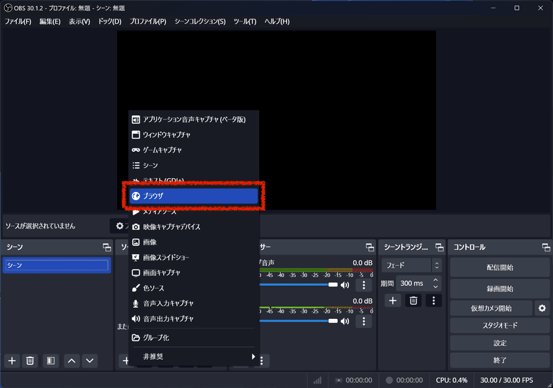Screen dimensions: 553x388
Task: Open the 表示(V) menu
Action: click(x=79, y=21)
